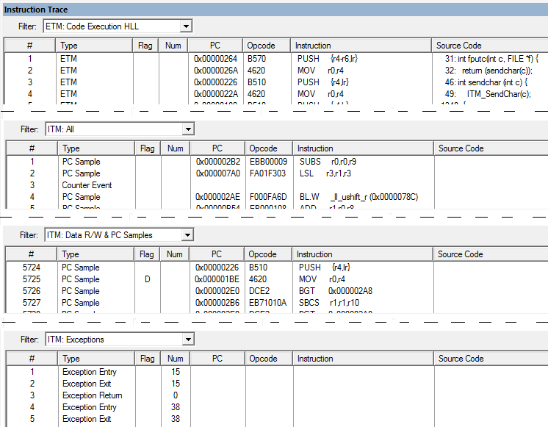Image resolution: width=548 pixels, height=427 pixels.
Task: Click the first Exception Entry row numbered 15
Action: [89, 372]
